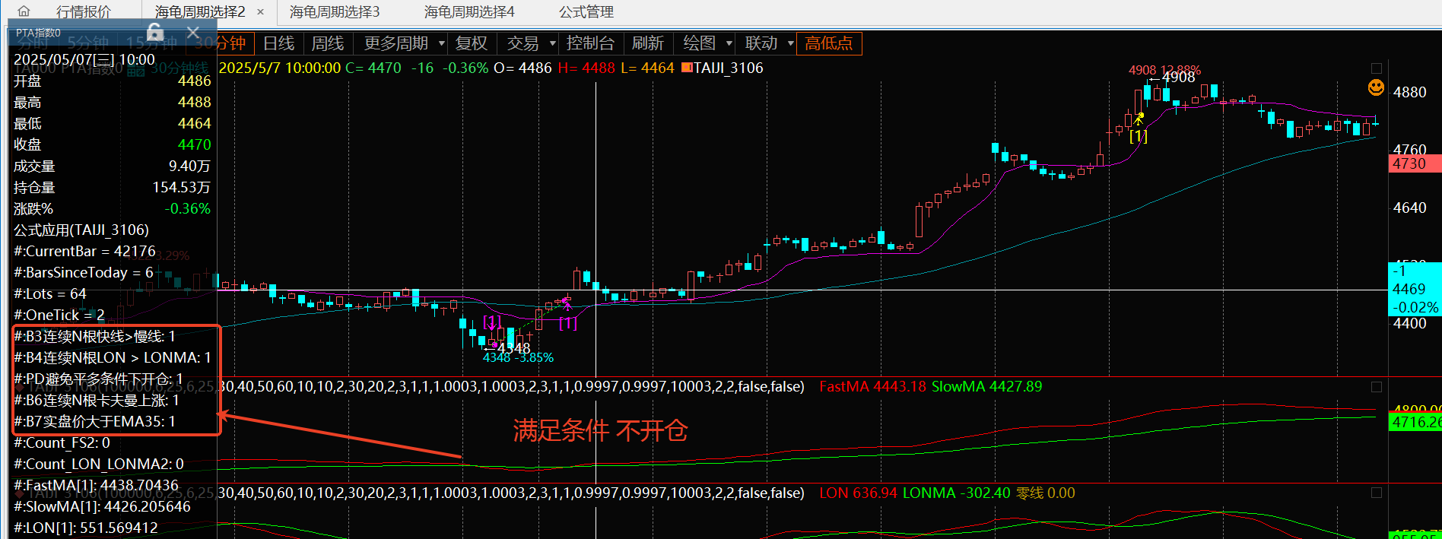Click the 2025/5/7 10:00:00 timestamp
The width and height of the screenshot is (1442, 539).
click(x=280, y=68)
